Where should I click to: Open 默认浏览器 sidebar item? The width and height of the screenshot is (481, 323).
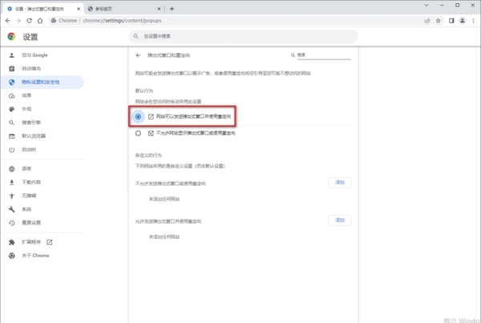[42, 136]
